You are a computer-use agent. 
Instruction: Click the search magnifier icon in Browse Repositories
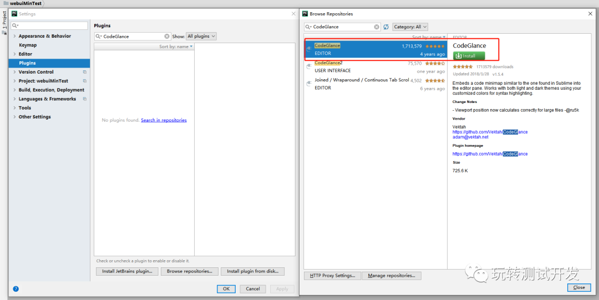[x=308, y=27]
